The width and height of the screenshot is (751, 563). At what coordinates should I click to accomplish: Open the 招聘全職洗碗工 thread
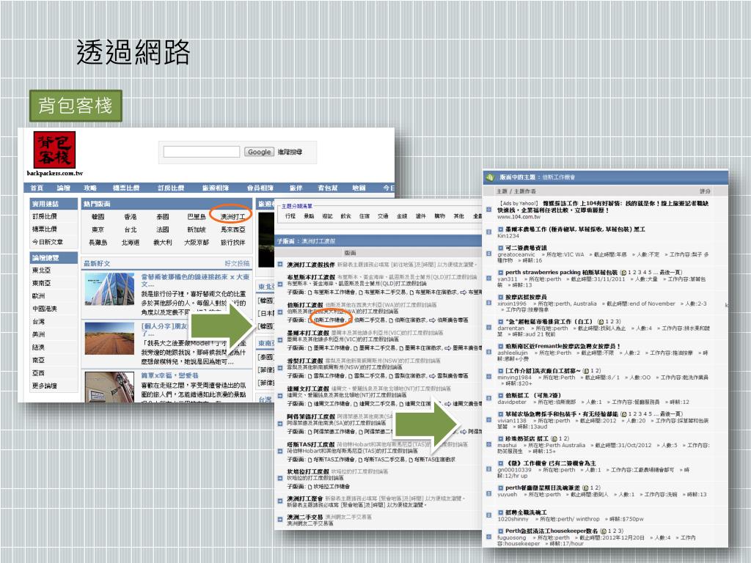[526, 512]
